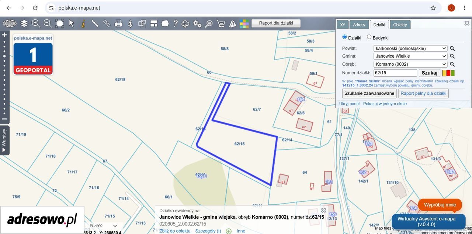Click the Numer działki input field
472x234 pixels.
click(x=395, y=73)
